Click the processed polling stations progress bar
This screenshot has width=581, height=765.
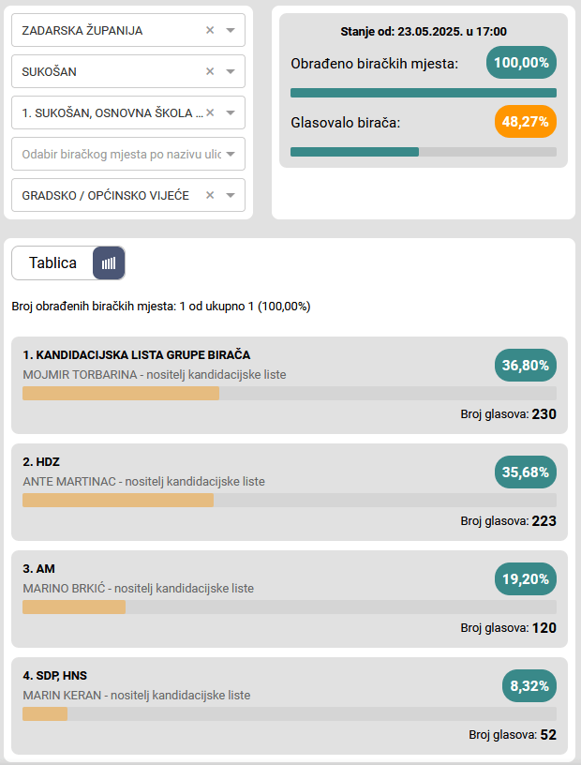pyautogui.click(x=423, y=93)
